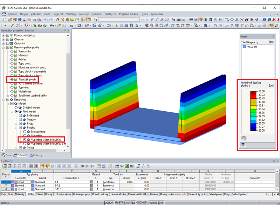Pin the Navigátor projektu panel
280x210 pixels.
pyautogui.click(x=64, y=31)
